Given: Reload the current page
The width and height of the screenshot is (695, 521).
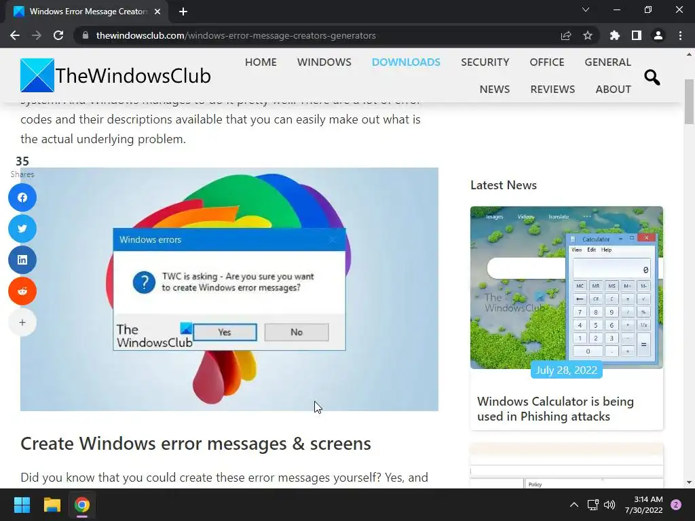Looking at the screenshot, I should [x=58, y=35].
